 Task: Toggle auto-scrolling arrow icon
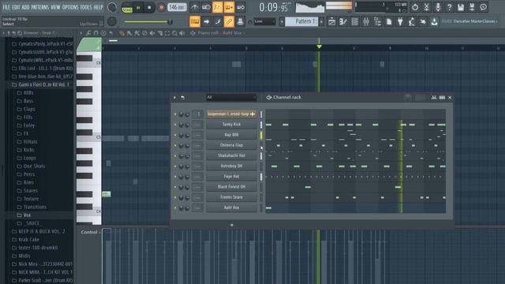[x=207, y=21]
